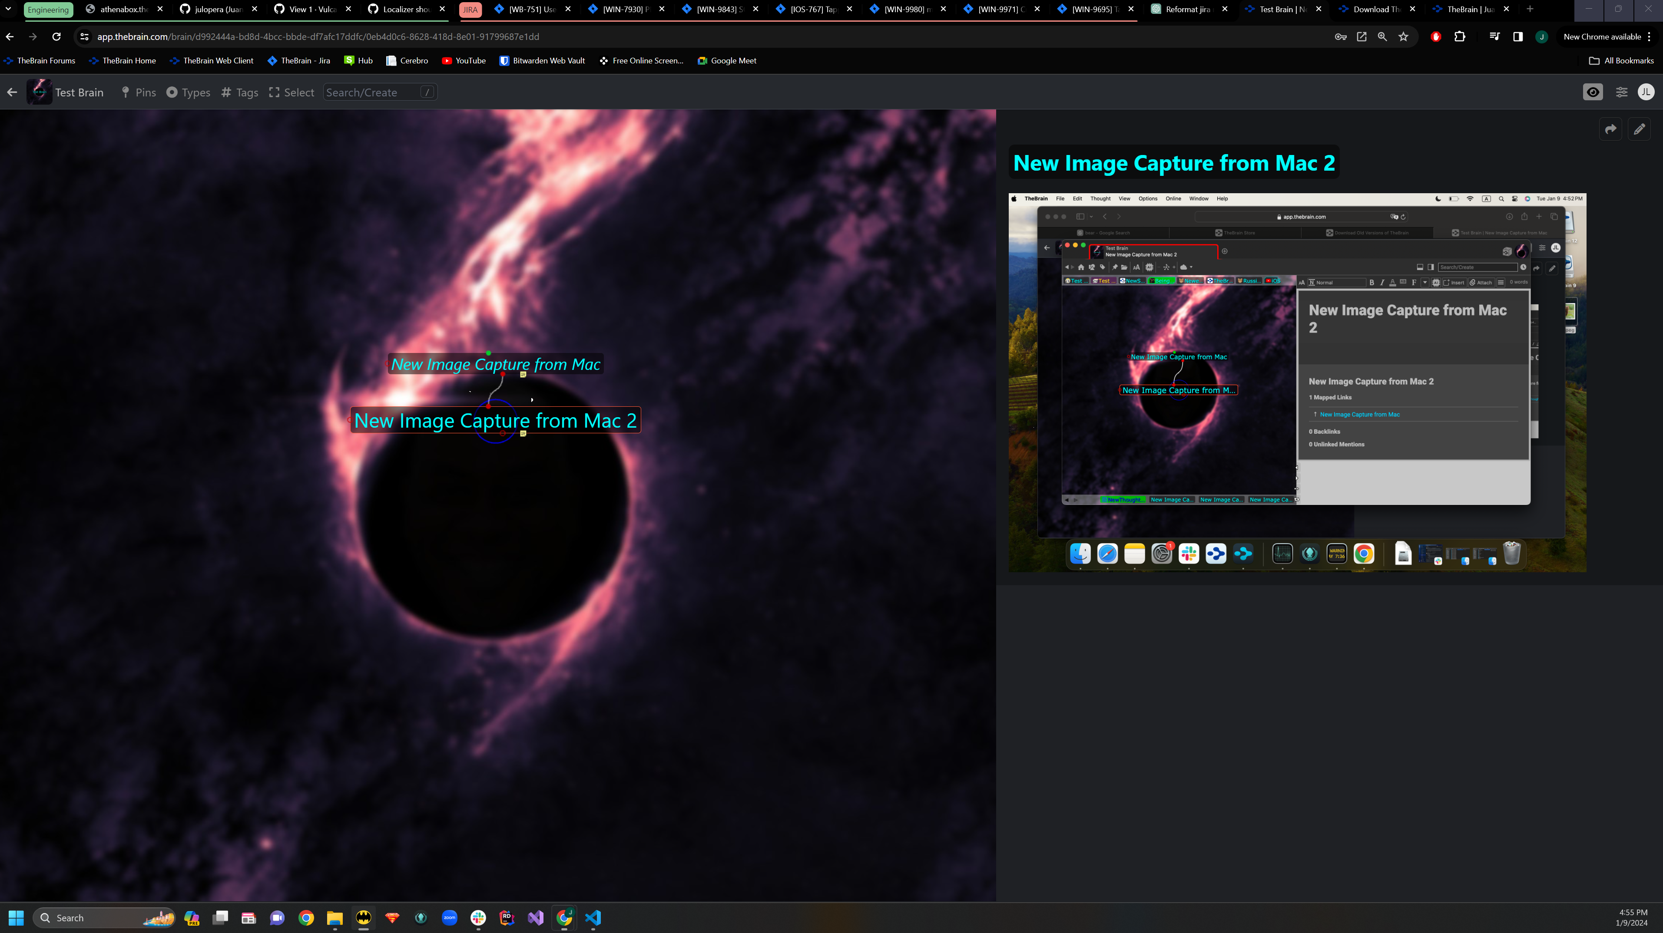
Task: Open Visual Studio Code from taskbar
Action: (x=593, y=917)
